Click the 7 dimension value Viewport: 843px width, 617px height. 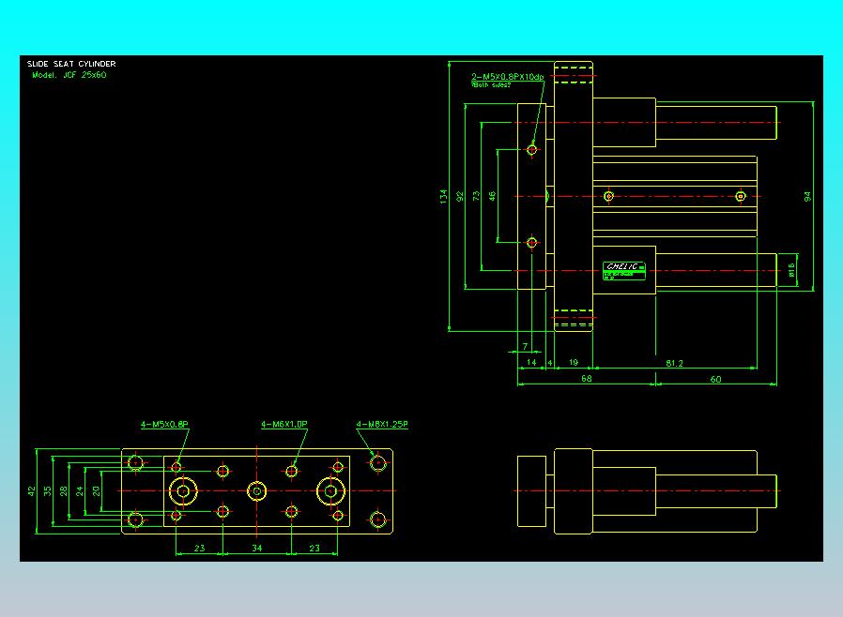[x=526, y=346]
